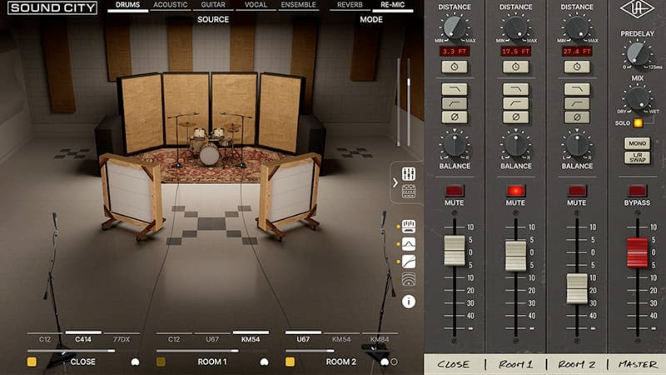Mute the Room 1 channel
Screen dimensions: 666x375
click(515, 191)
